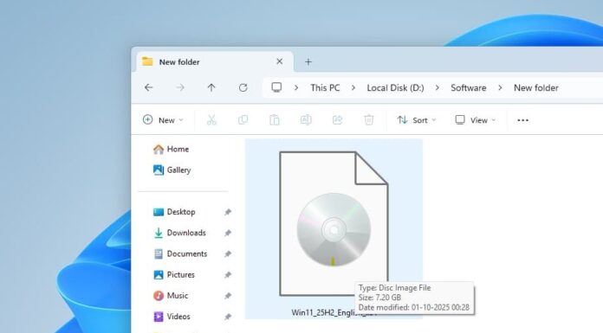Navigate to This PC in breadcrumb
603x333 pixels.
(325, 87)
